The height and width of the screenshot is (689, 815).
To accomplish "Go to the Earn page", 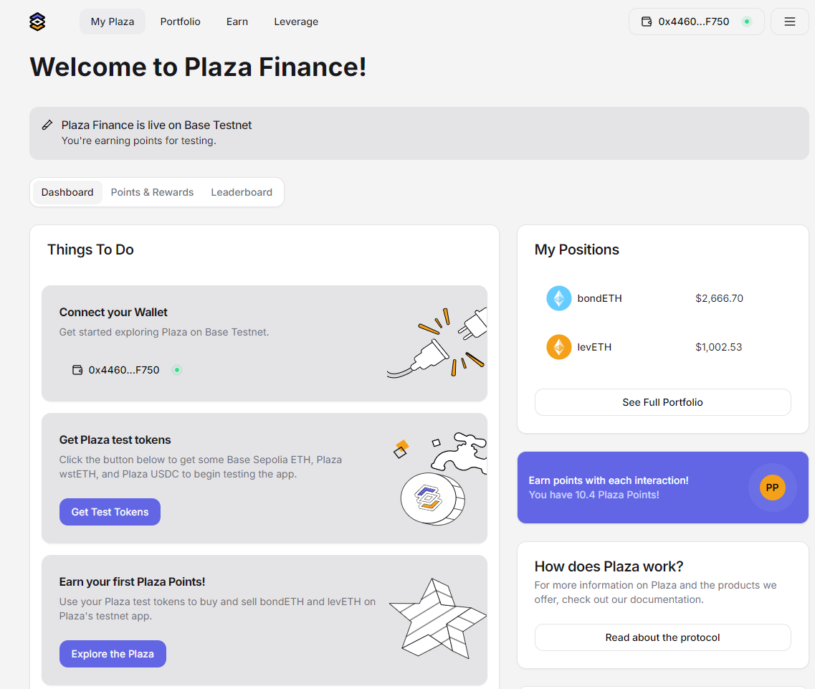I will [x=237, y=22].
